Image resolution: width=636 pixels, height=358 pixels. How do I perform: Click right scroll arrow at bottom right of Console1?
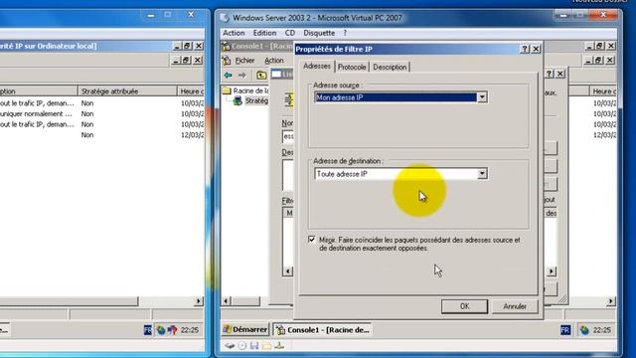[611, 301]
